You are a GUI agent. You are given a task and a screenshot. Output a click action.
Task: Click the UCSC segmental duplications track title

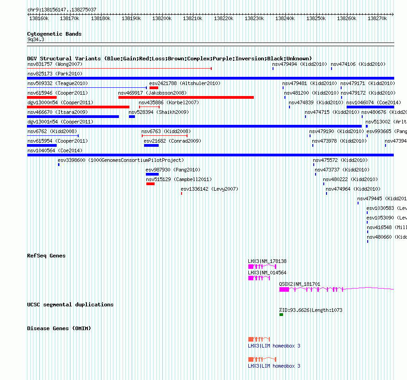70,305
